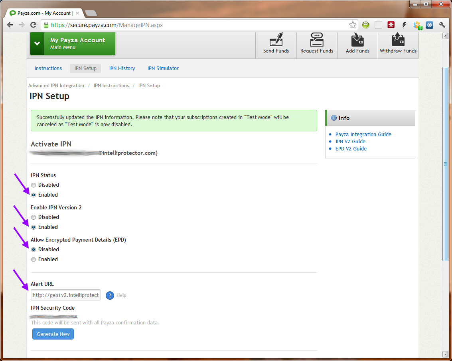Select Enabled for Allow Encrypted Payment Details
This screenshot has width=452, height=361.
pyautogui.click(x=34, y=260)
